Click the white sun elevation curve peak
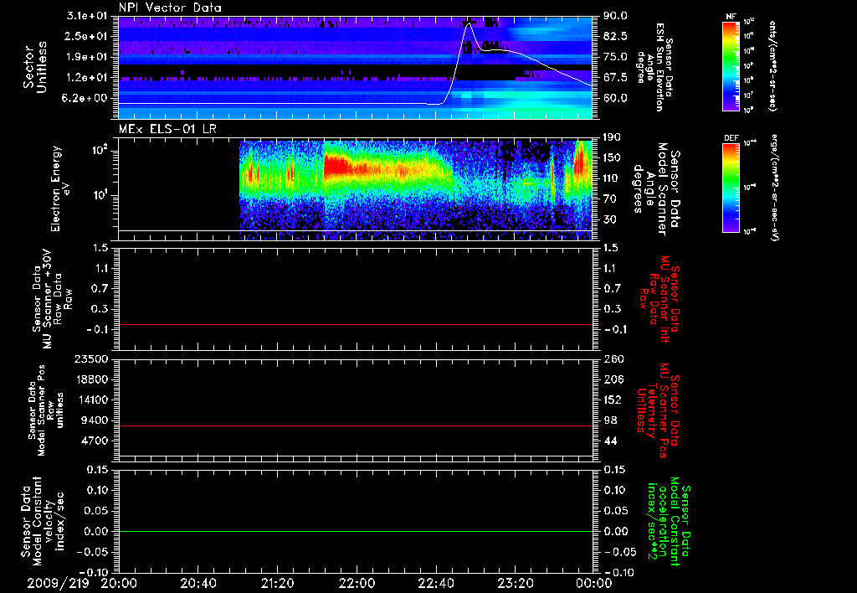Viewport: 857px width, 593px height. [469, 24]
